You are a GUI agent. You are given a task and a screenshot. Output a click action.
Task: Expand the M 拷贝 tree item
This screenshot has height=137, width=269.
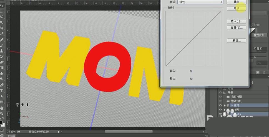point(225,105)
